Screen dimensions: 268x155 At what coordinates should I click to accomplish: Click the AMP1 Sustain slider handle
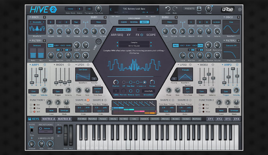40,69
